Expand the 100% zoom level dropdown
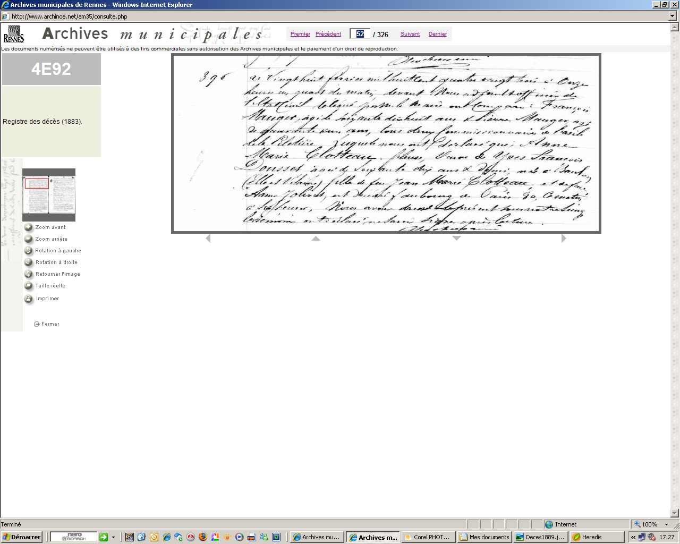The image size is (680, 544). click(666, 524)
